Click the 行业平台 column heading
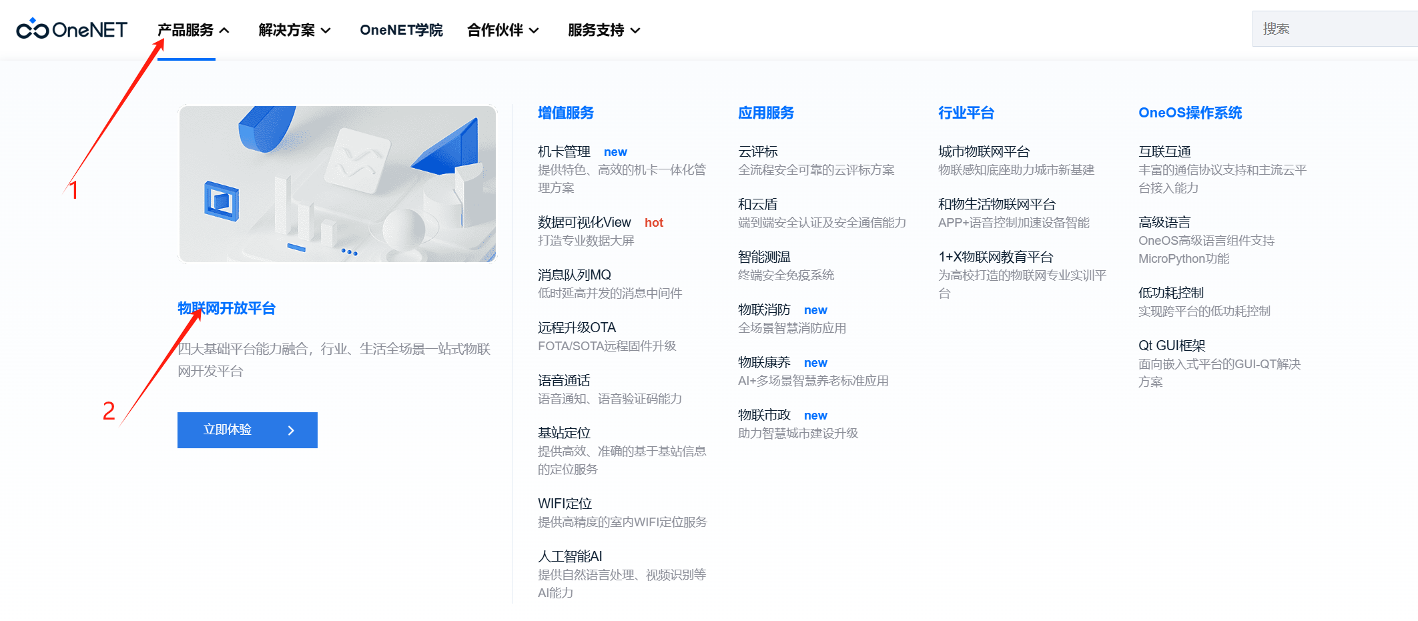The width and height of the screenshot is (1418, 621). [966, 113]
